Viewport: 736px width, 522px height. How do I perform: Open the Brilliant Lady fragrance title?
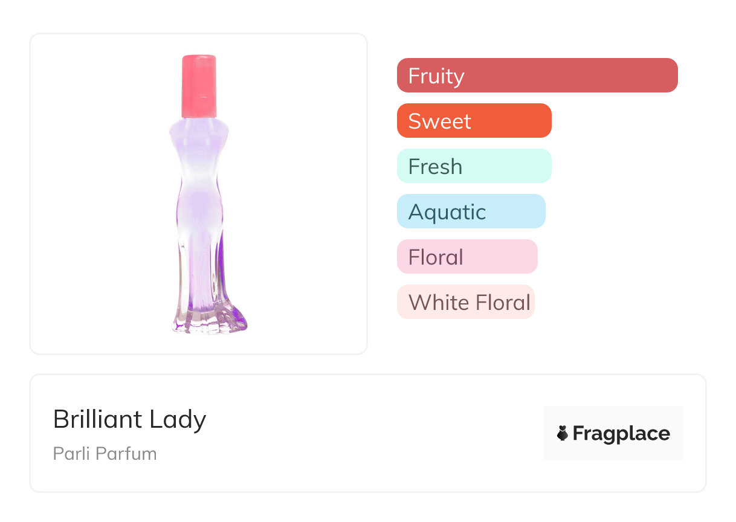(129, 419)
